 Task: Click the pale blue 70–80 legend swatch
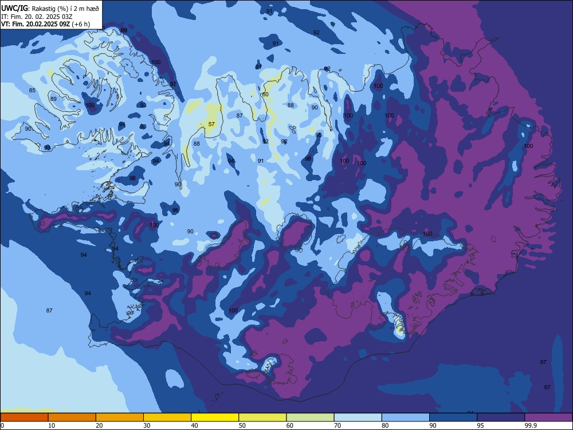(x=358, y=417)
